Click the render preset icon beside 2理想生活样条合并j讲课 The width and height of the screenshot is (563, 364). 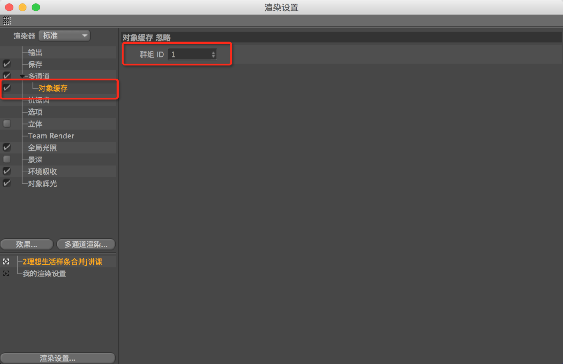point(6,261)
